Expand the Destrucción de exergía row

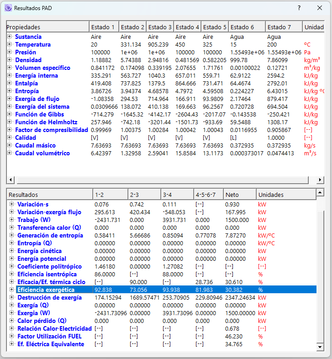[12, 297]
